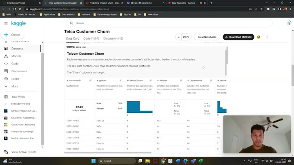Click the New Notebook button
This screenshot has height=165, width=294.
tap(207, 37)
